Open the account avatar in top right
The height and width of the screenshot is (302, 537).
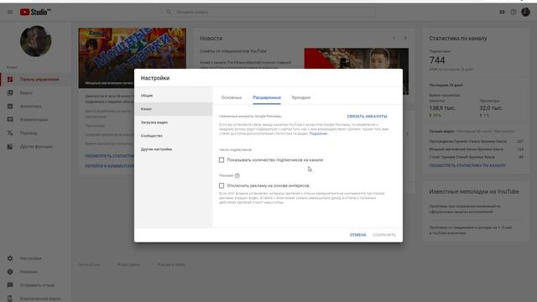(x=526, y=12)
